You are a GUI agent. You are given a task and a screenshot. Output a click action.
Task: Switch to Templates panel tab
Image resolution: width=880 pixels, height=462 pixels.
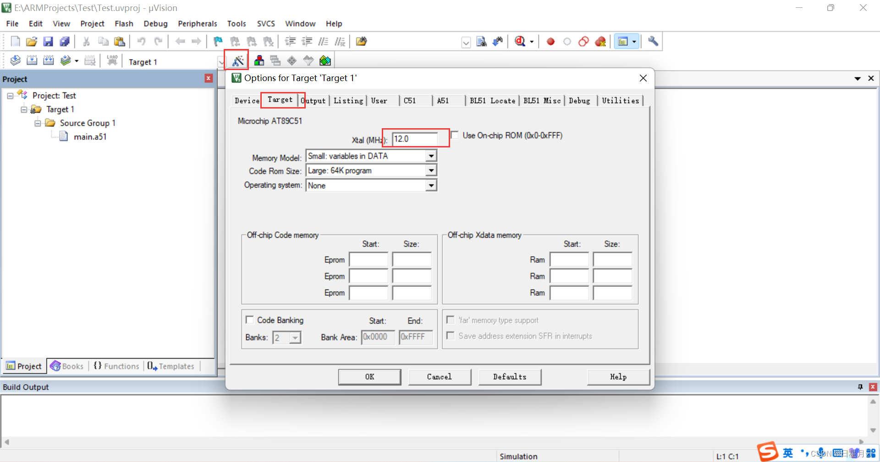[x=170, y=366]
